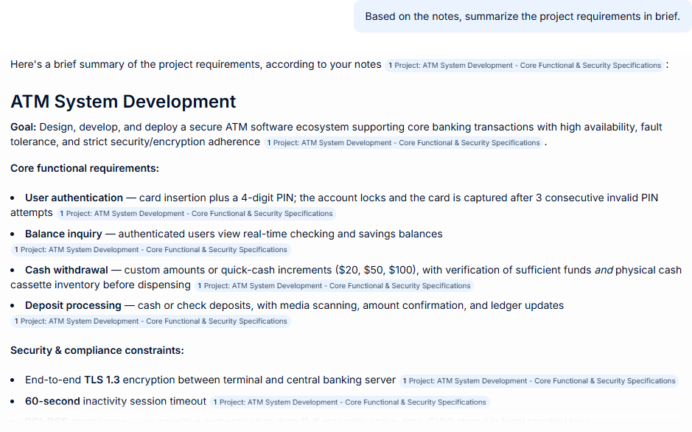
Task: Click the 'ATM System Development' heading
Action: [123, 102]
